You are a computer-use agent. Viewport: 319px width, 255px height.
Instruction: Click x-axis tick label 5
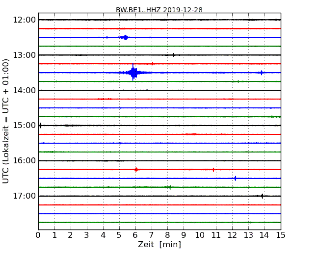[119, 235]
